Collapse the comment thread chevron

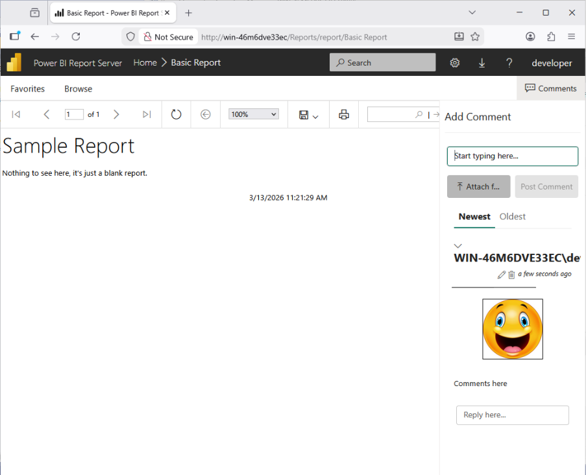point(458,246)
